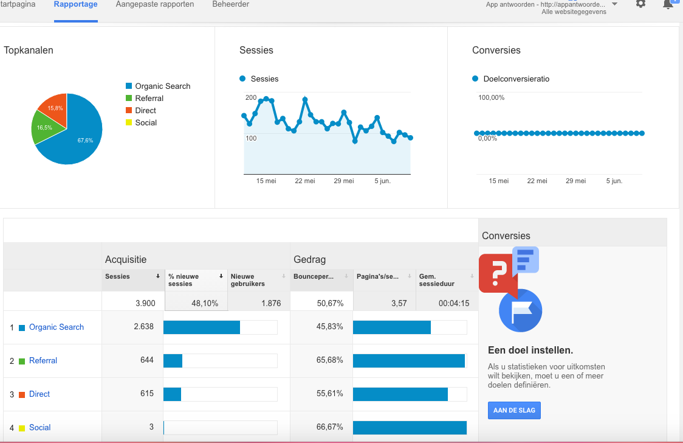
Task: Click the yellow square in Social row
Action: 22,428
